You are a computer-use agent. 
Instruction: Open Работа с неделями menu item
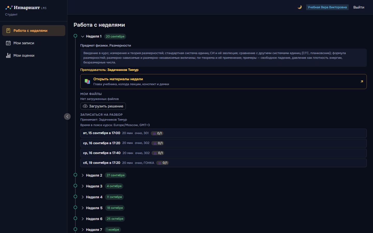coord(34,31)
